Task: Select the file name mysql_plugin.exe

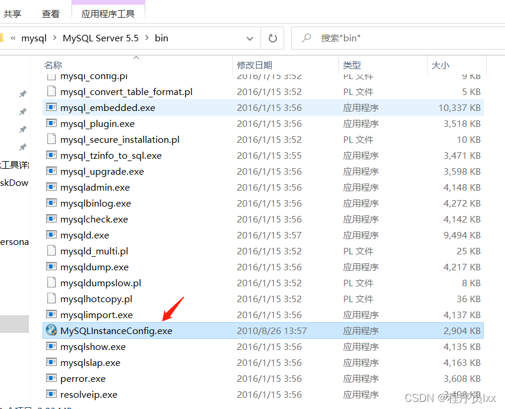Action: [x=97, y=124]
